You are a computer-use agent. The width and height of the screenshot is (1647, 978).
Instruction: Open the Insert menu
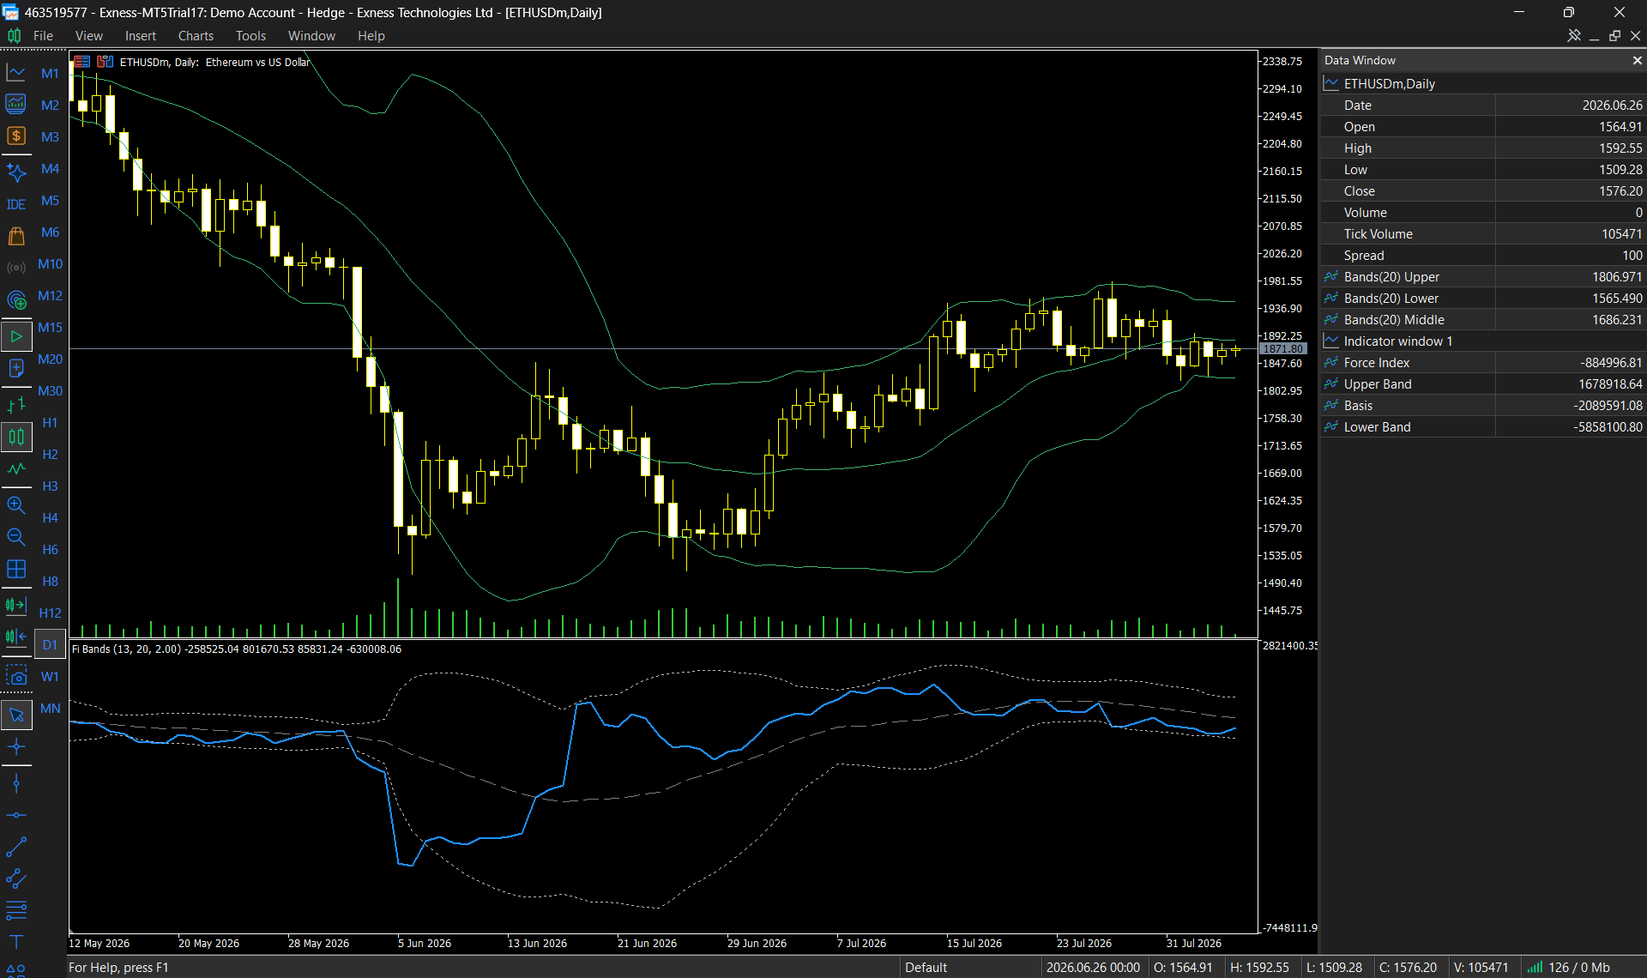[x=141, y=35]
